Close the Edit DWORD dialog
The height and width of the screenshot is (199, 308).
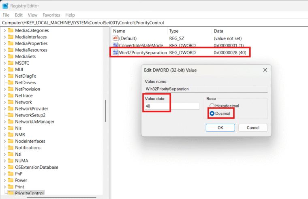tap(265, 70)
